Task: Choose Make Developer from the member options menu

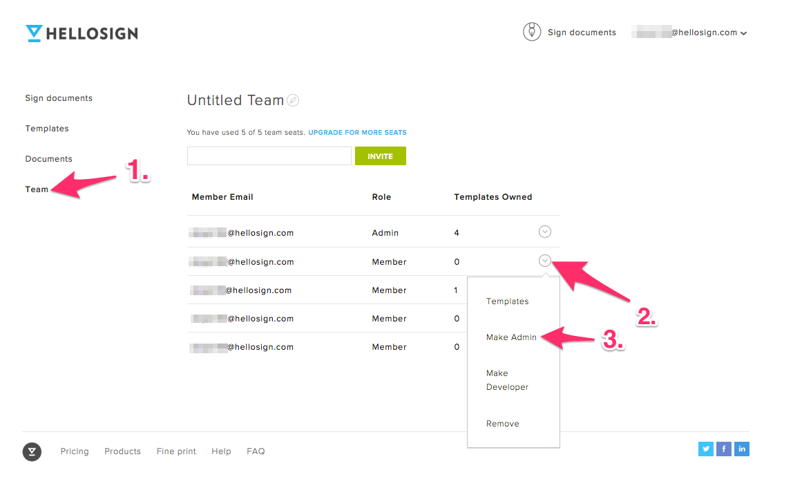Action: point(507,380)
